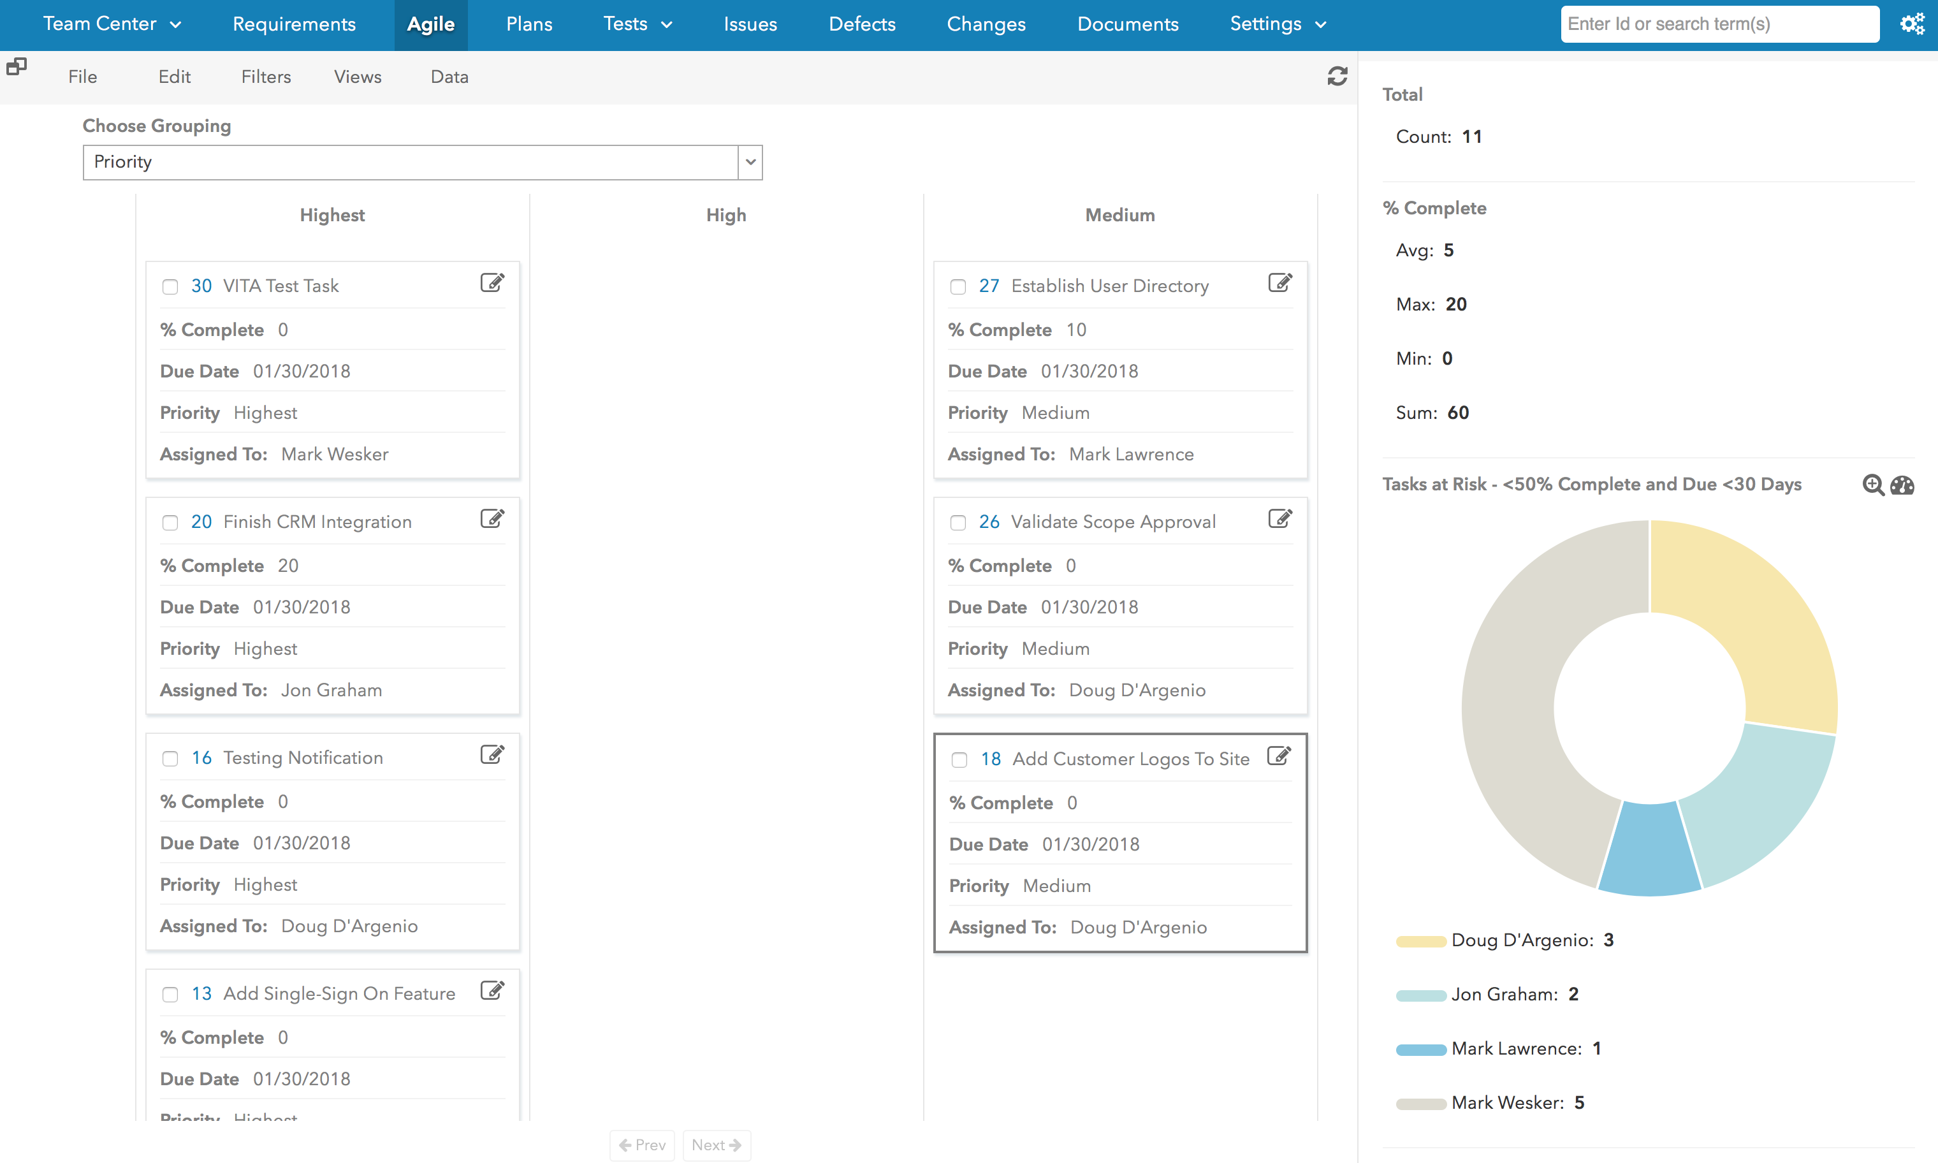The width and height of the screenshot is (1938, 1163).
Task: Open the Requirements tab
Action: (x=294, y=24)
